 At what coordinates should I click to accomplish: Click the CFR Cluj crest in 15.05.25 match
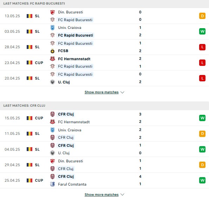(53, 114)
